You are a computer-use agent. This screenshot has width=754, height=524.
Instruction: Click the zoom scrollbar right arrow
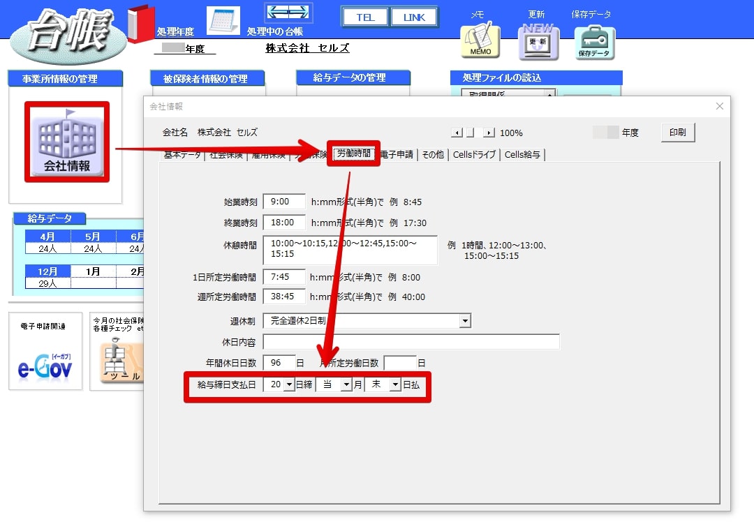coord(489,133)
